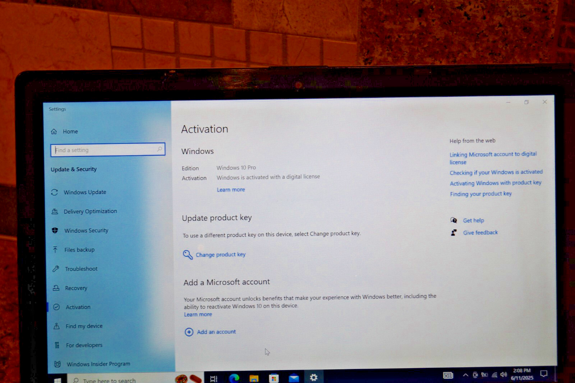Click the plus icon for Add an account
This screenshot has width=575, height=383.
pyautogui.click(x=189, y=332)
